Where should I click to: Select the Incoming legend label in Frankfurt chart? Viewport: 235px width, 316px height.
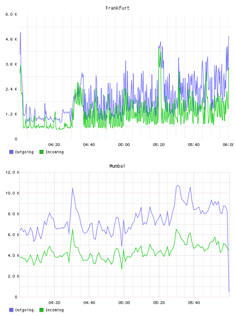(54, 152)
